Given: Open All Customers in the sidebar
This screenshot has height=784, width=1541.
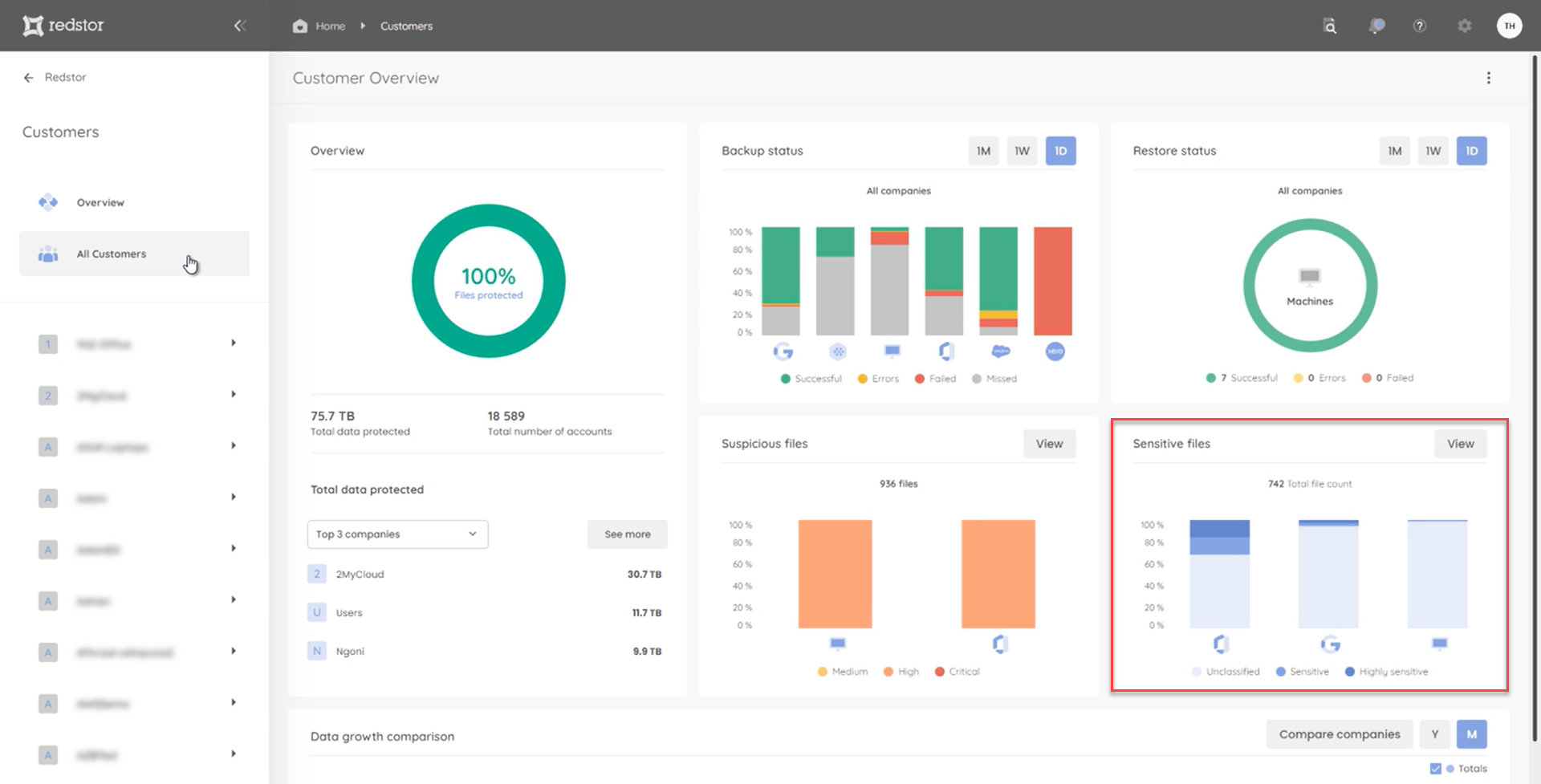Looking at the screenshot, I should (x=134, y=254).
